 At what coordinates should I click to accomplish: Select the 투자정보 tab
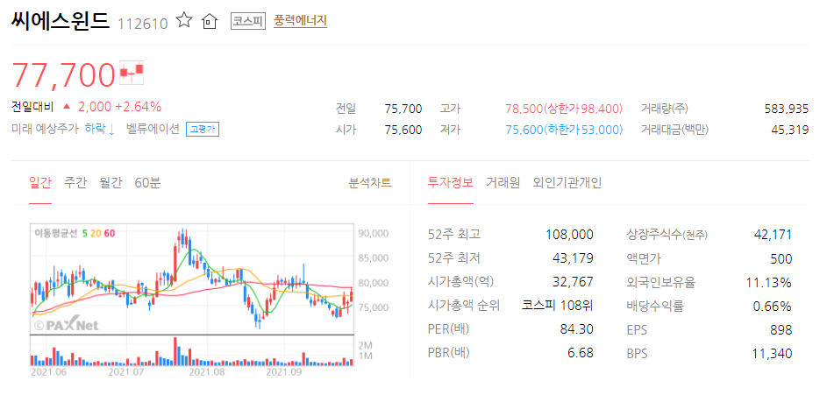click(450, 183)
